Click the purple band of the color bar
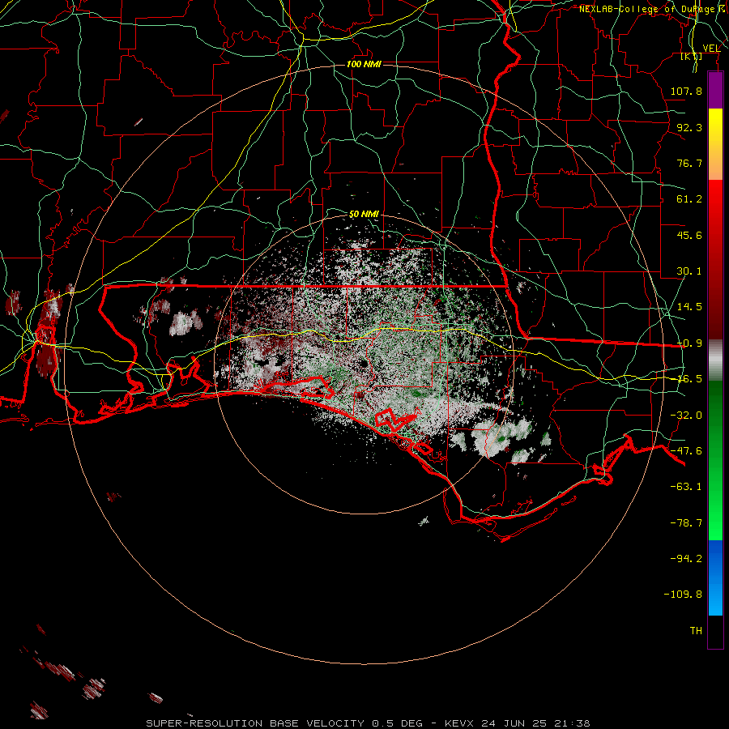 (x=715, y=90)
